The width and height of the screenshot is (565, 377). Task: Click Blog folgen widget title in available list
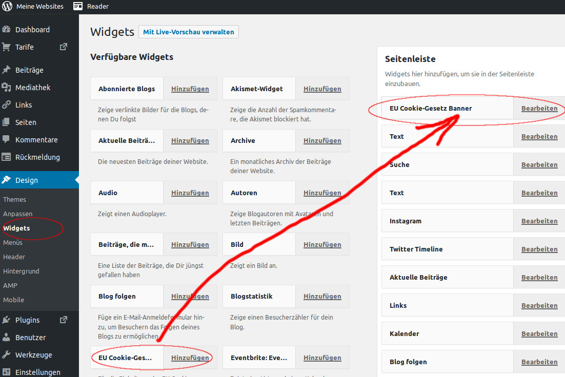117,297
